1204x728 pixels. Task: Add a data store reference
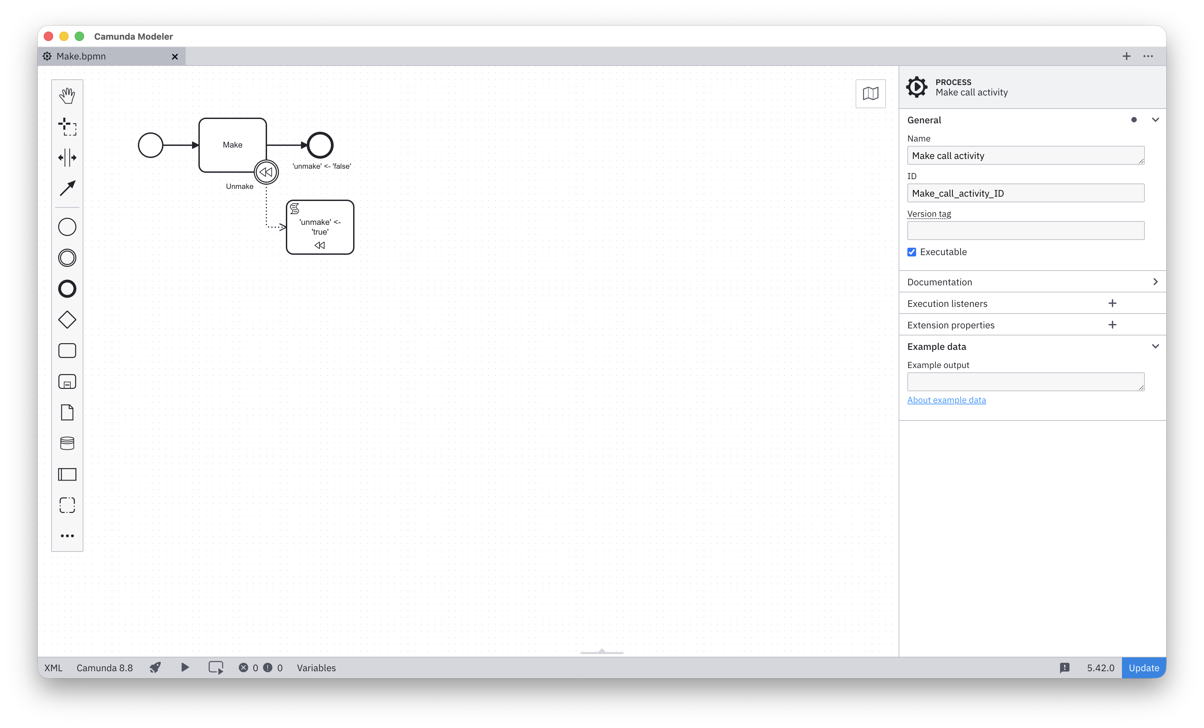click(67, 443)
